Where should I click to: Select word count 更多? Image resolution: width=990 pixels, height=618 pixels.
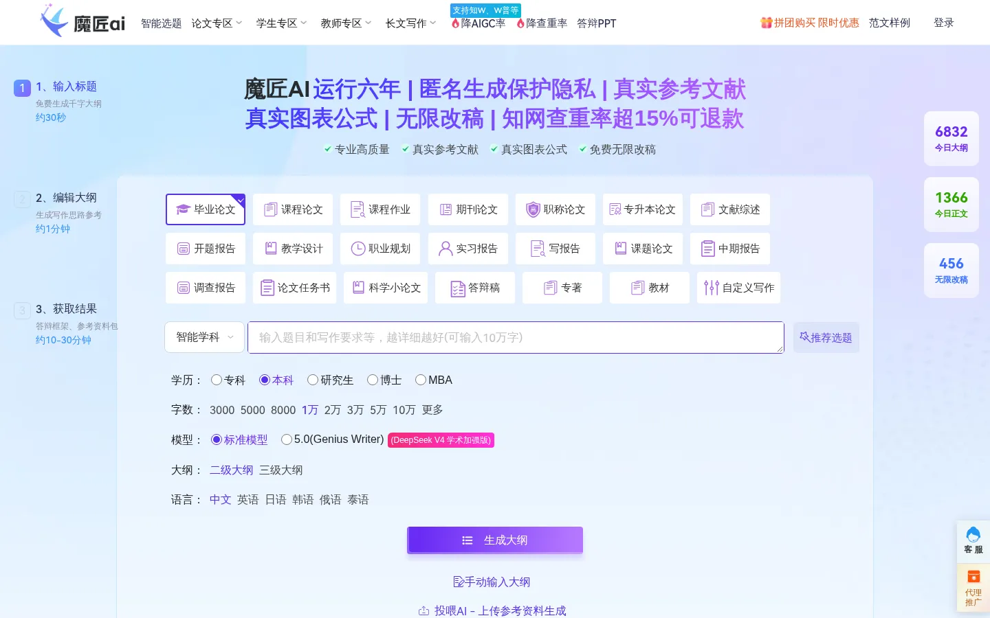432,410
